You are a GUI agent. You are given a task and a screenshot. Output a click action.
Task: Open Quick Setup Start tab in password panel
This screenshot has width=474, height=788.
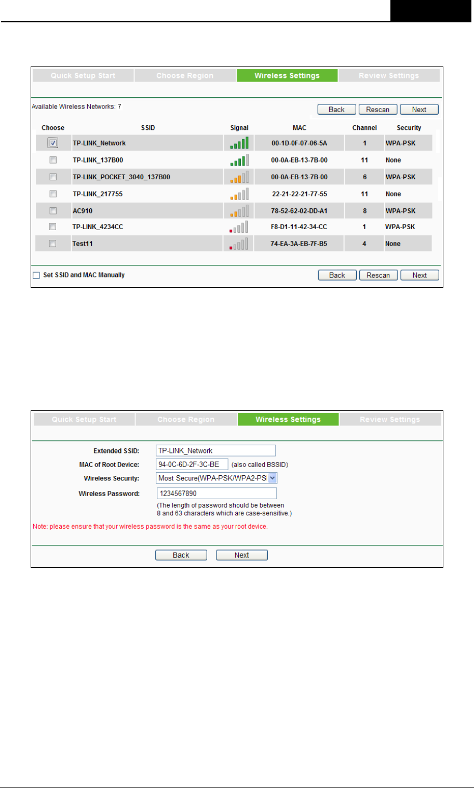click(x=84, y=420)
